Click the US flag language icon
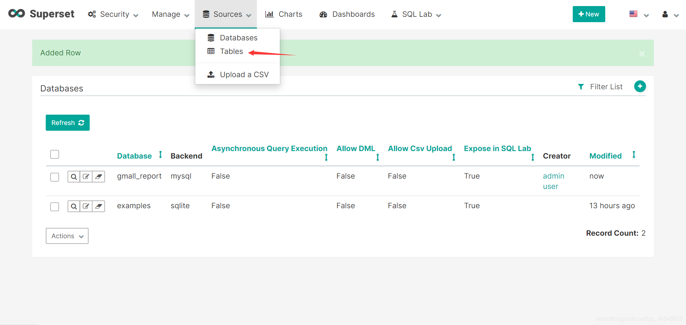 [x=633, y=14]
